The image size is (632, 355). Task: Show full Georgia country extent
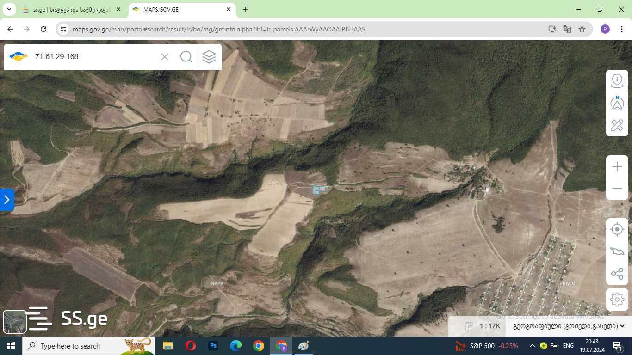click(617, 251)
